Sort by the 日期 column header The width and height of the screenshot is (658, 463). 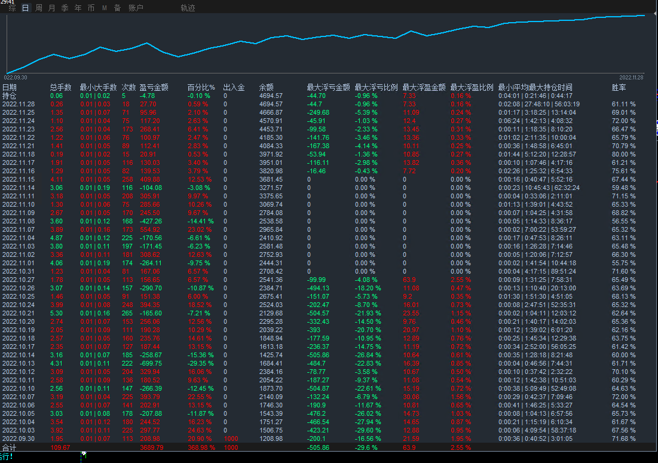[10, 87]
